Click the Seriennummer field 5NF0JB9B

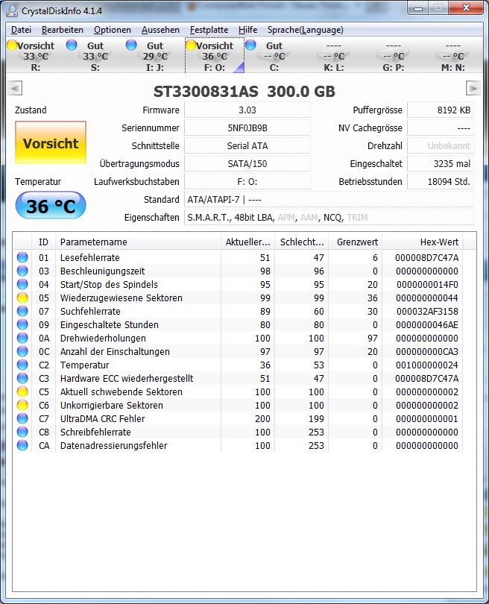(247, 128)
